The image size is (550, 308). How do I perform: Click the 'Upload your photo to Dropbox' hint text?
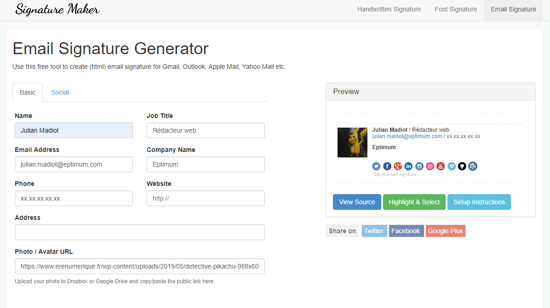[115, 281]
